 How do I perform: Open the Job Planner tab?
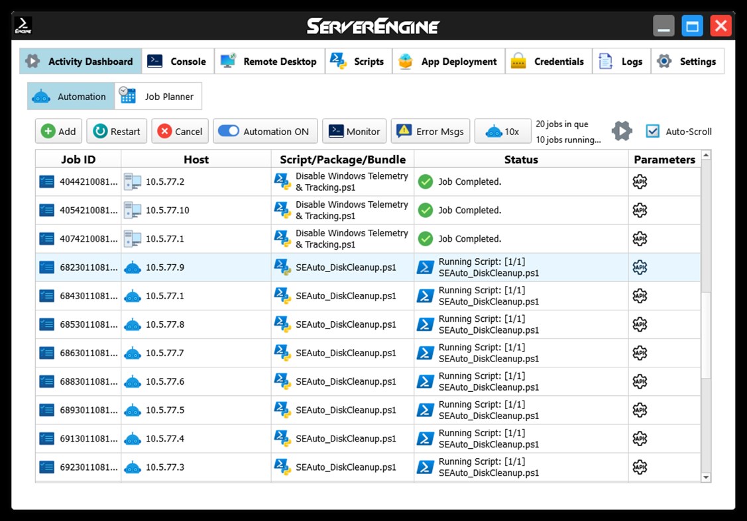point(158,95)
